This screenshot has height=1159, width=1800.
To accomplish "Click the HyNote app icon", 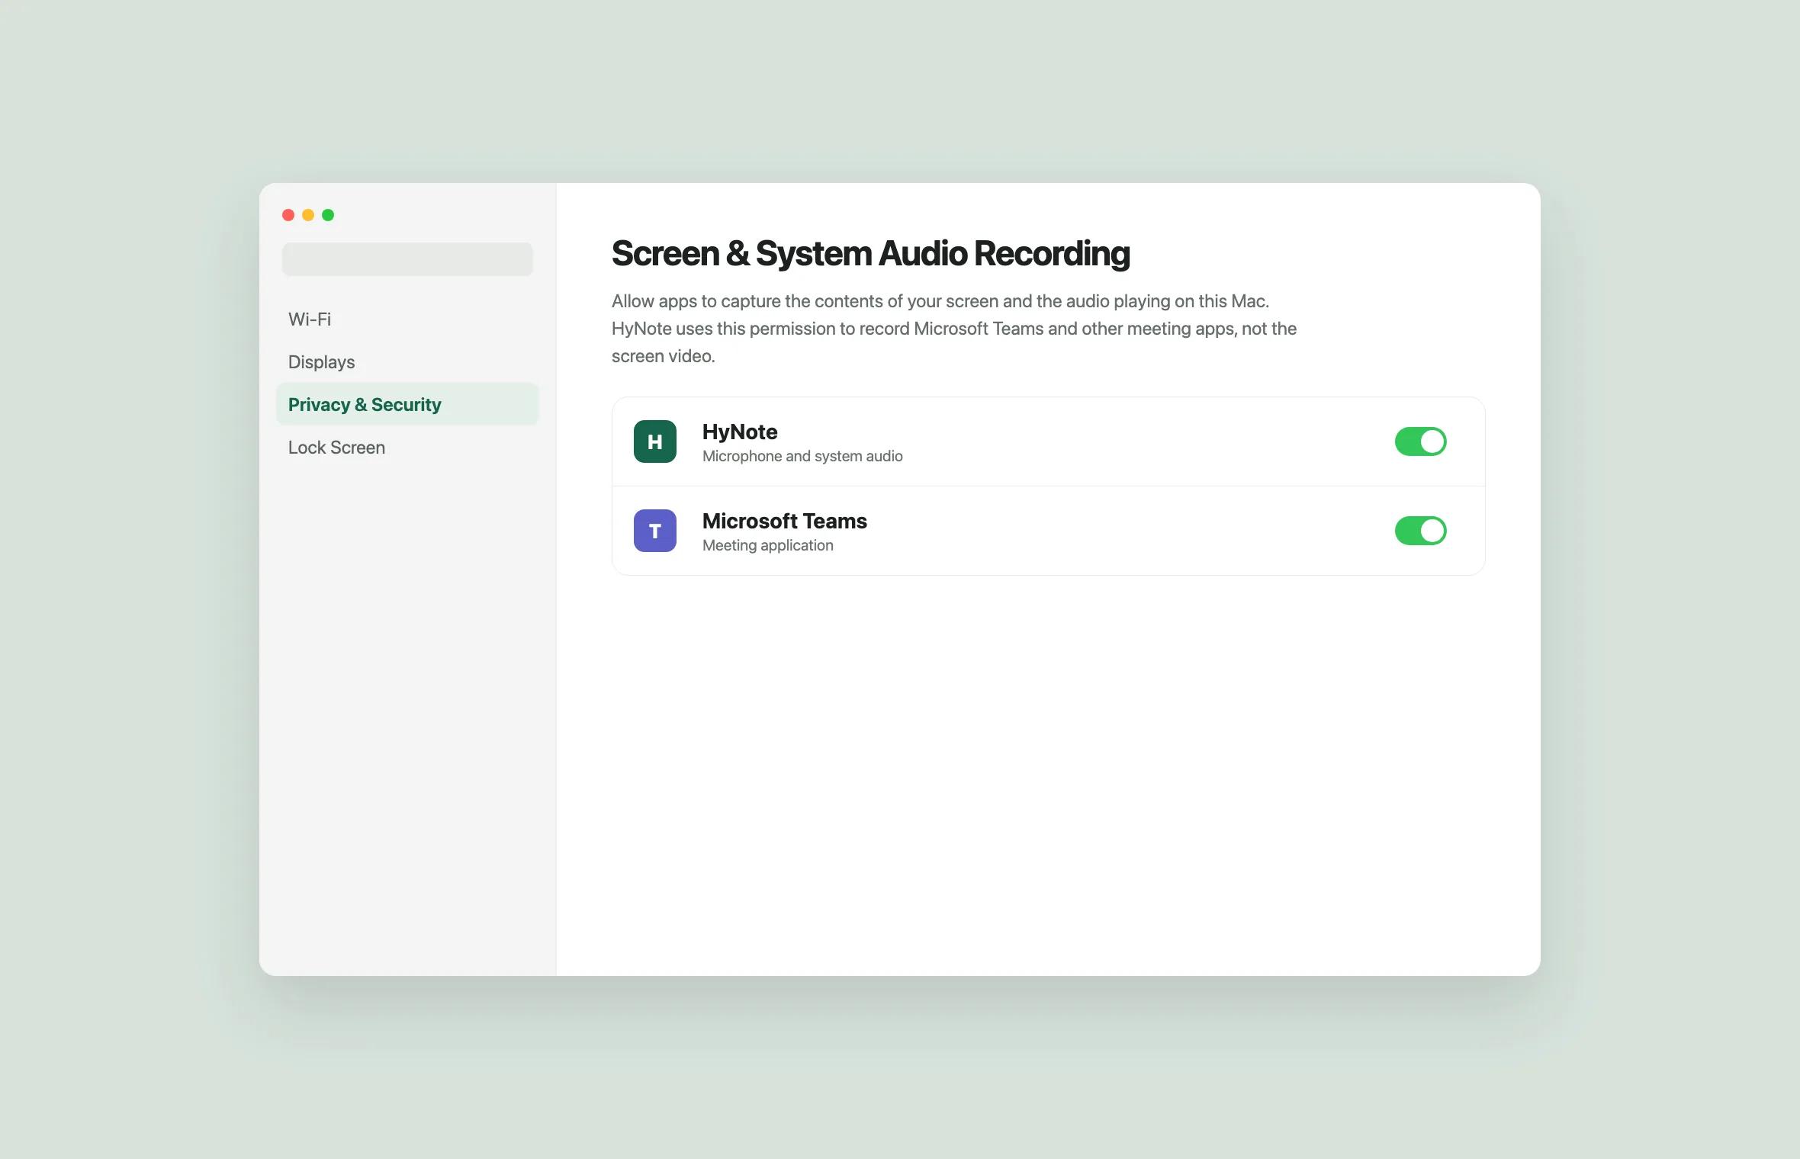I will pyautogui.click(x=655, y=441).
